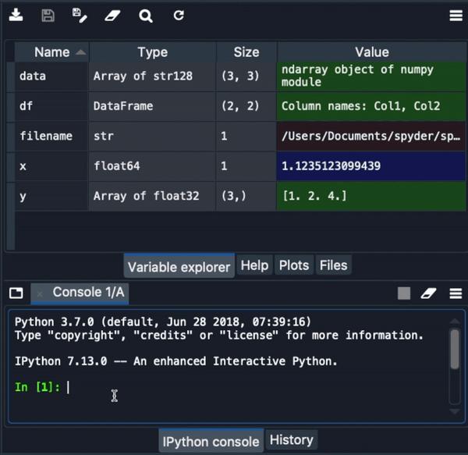Click the save data icon
Image resolution: width=468 pixels, height=455 pixels.
coord(48,15)
